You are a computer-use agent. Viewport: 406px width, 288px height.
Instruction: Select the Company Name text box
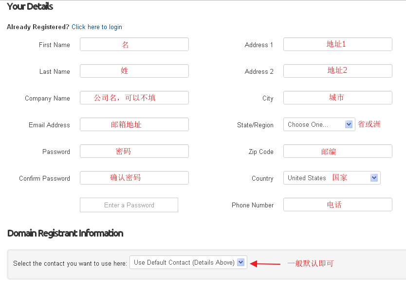coord(134,98)
